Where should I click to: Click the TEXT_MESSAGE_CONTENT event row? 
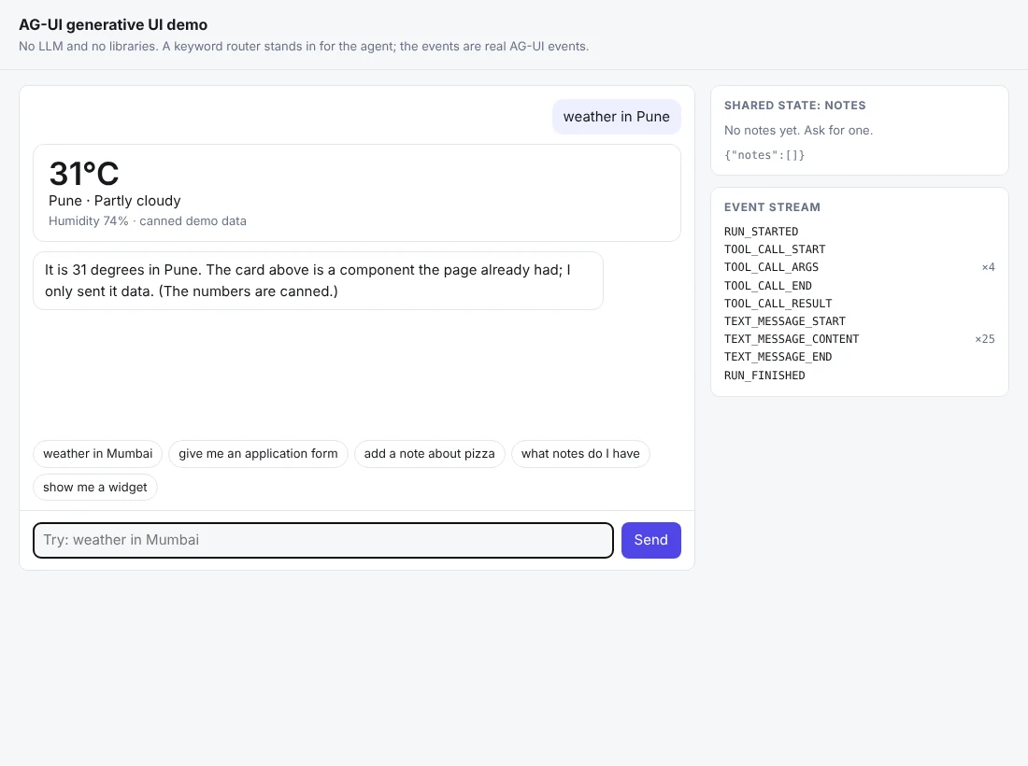[x=860, y=339]
